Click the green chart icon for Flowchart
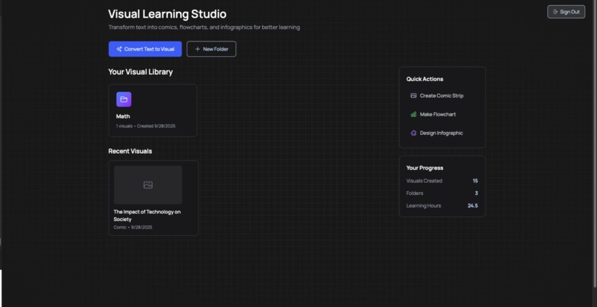 413,114
